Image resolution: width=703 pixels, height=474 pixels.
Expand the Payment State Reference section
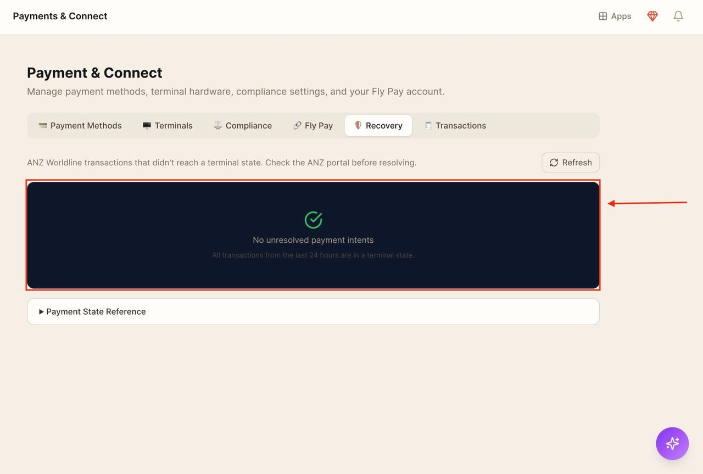tap(313, 311)
